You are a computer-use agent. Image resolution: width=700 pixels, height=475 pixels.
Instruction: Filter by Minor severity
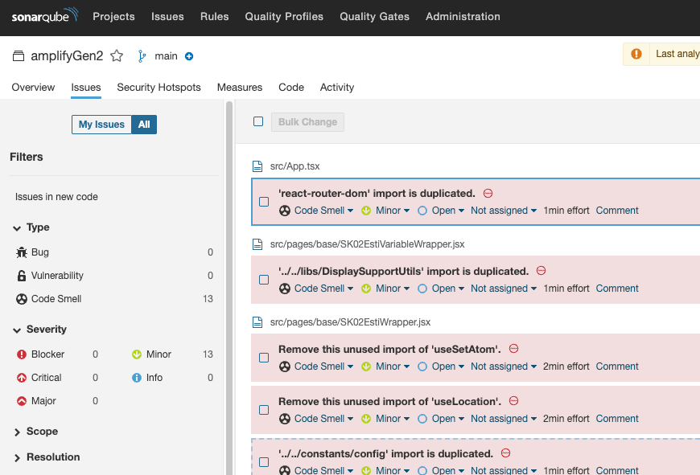coord(172,354)
